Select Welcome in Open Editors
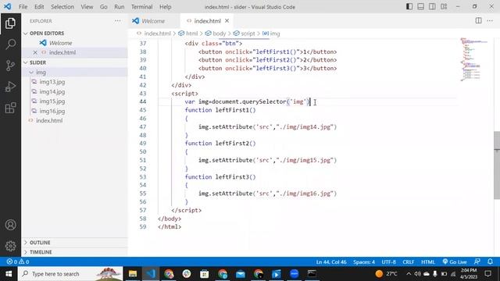500x281 pixels. [61, 43]
